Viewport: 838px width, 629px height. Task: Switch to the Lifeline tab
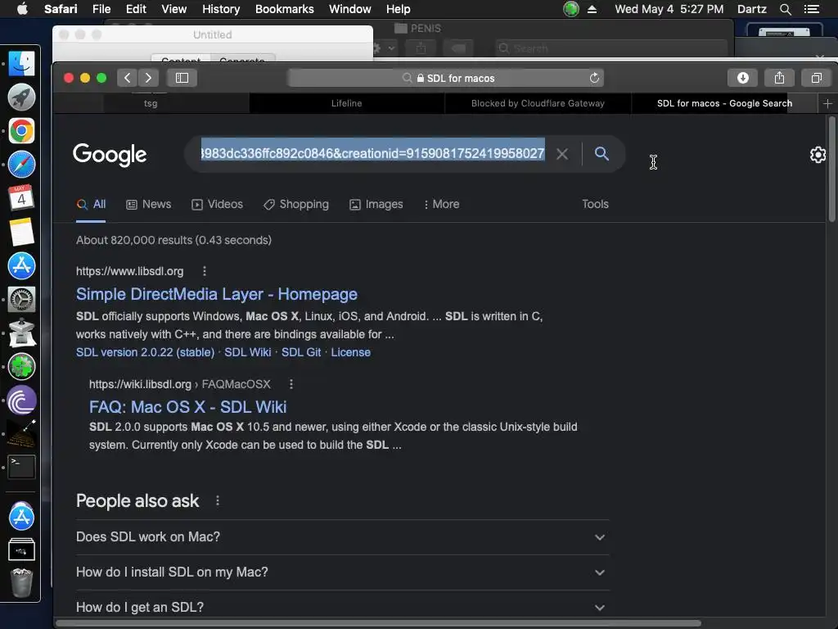(346, 103)
